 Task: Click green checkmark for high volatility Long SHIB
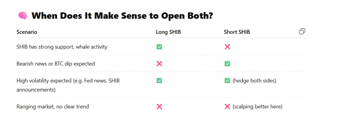(x=159, y=81)
